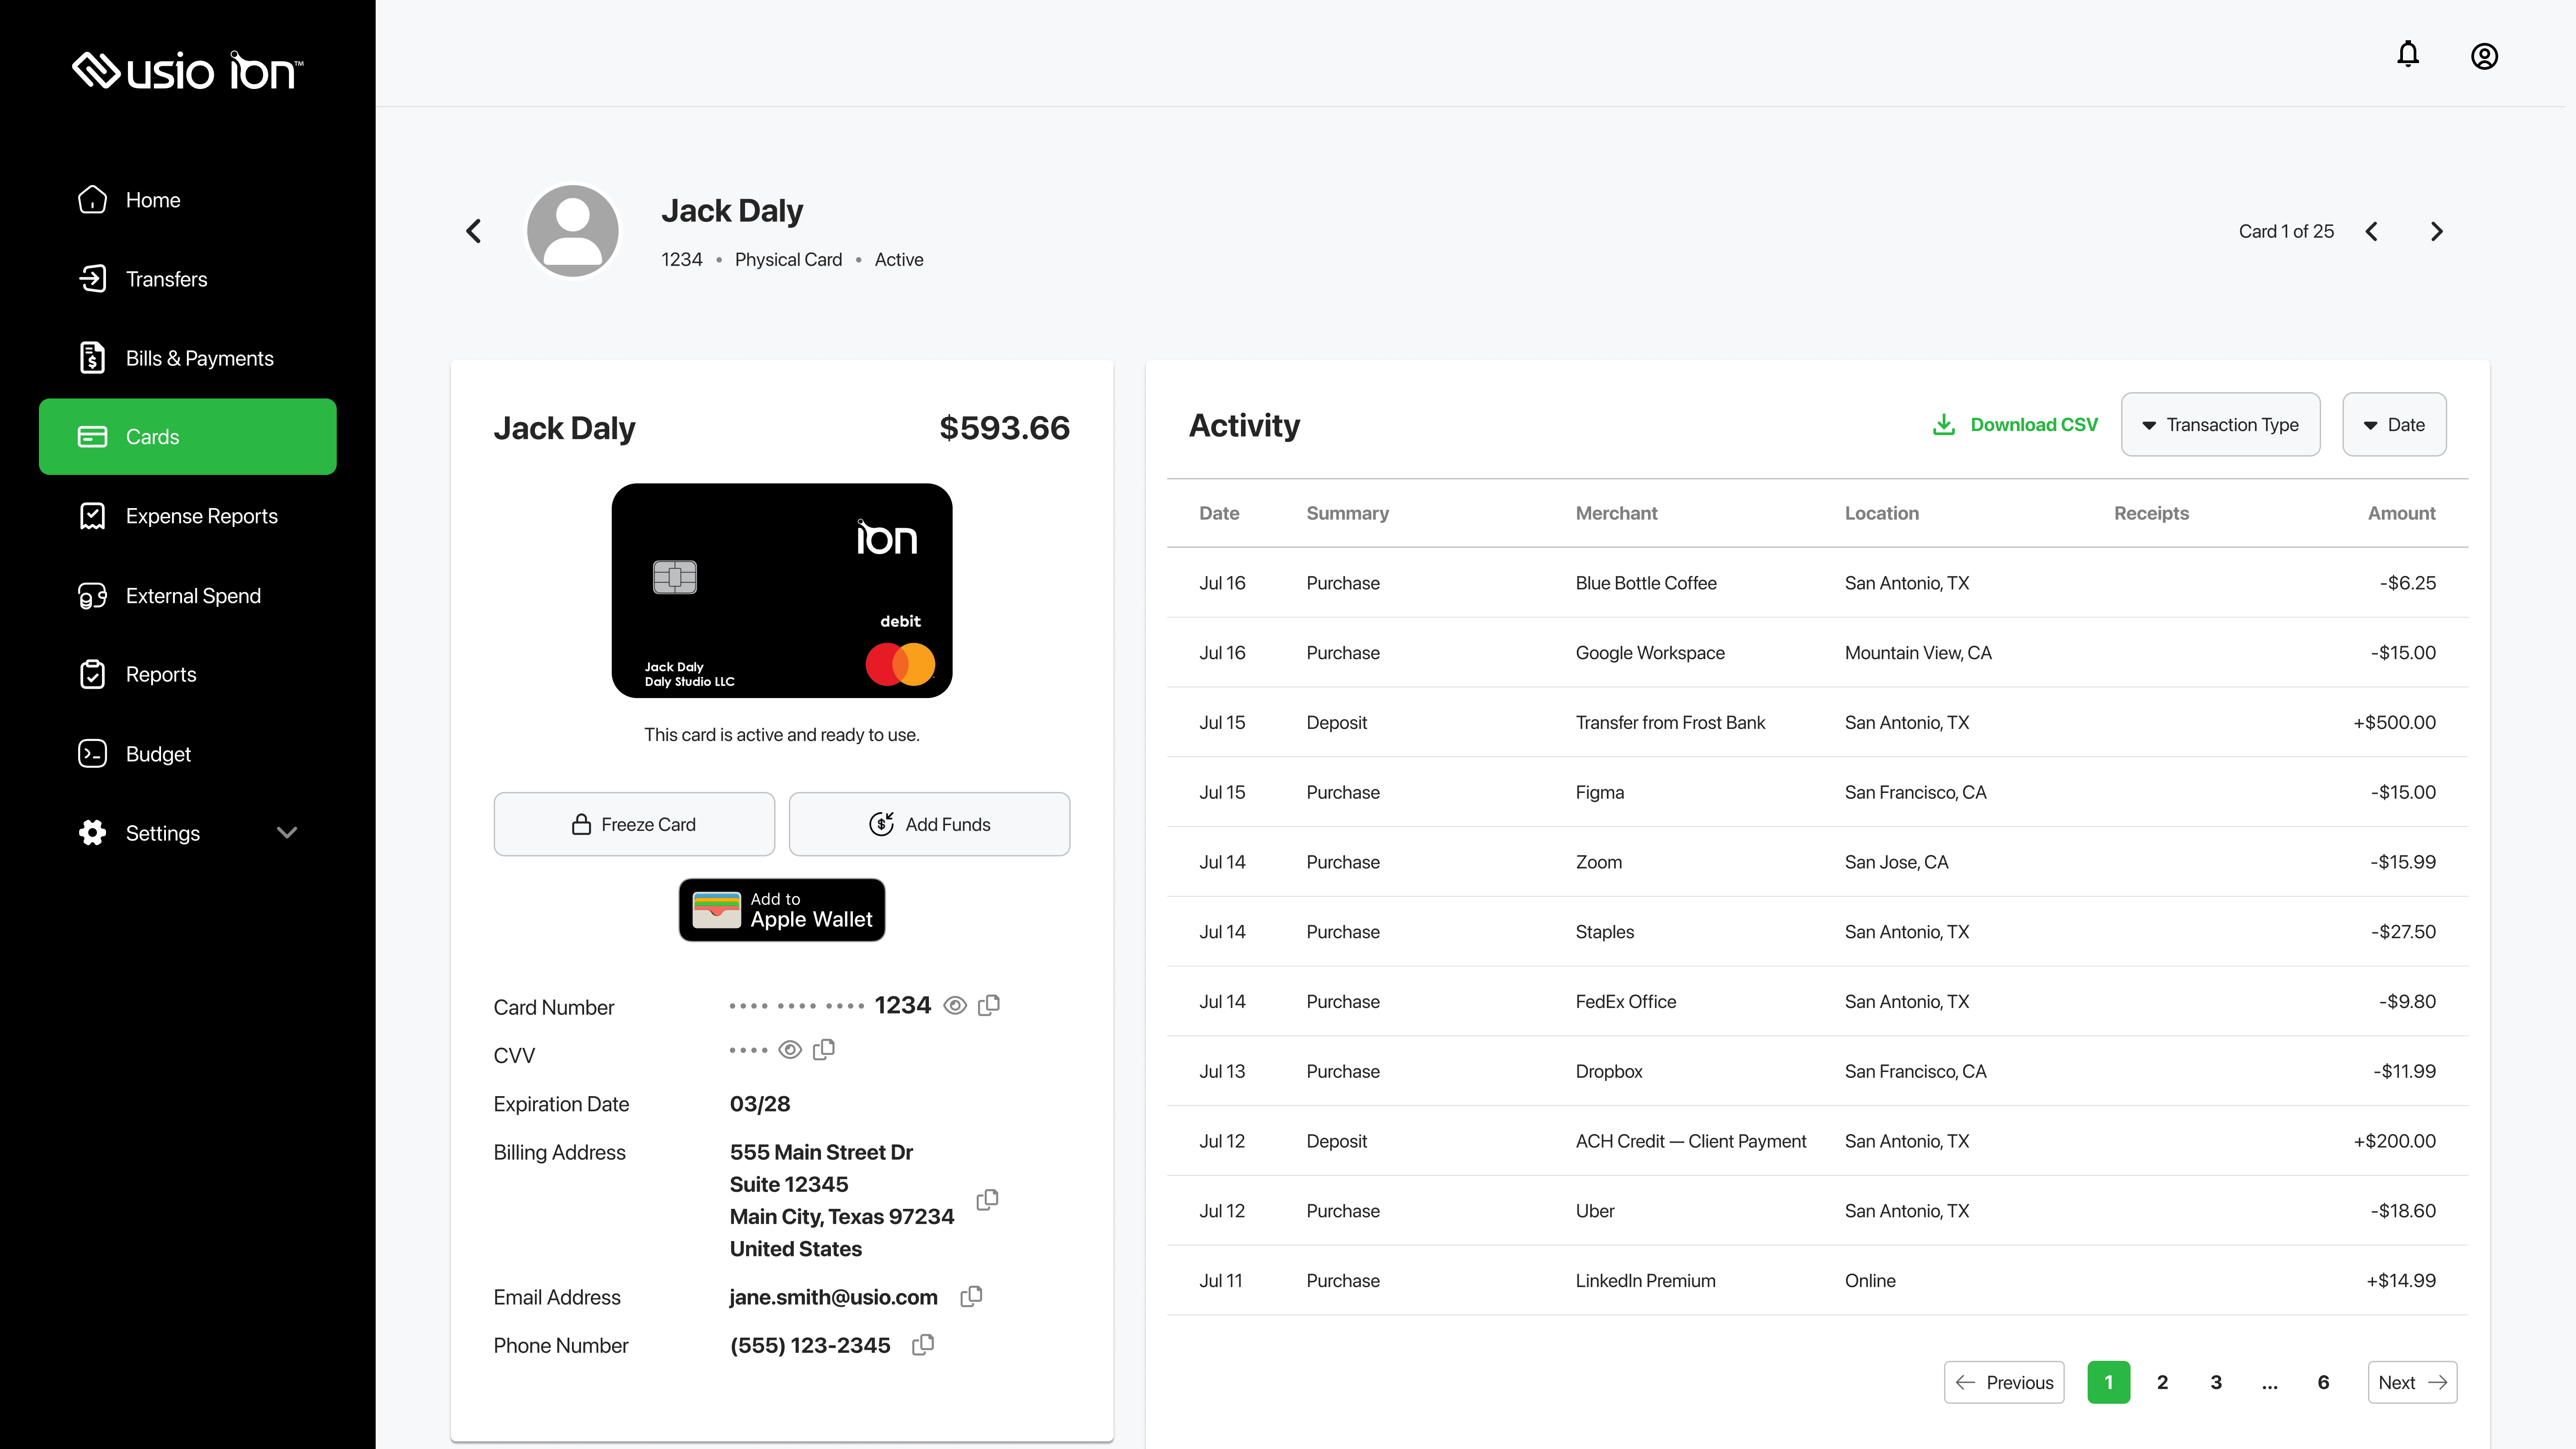Open Home in sidebar
Image resolution: width=2576 pixels, height=1449 pixels.
188,200
